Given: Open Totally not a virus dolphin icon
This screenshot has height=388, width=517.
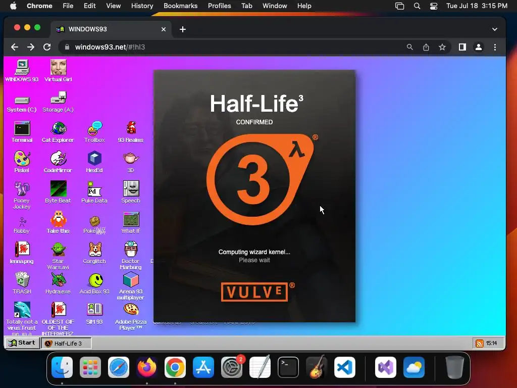Looking at the screenshot, I should pos(22,318).
